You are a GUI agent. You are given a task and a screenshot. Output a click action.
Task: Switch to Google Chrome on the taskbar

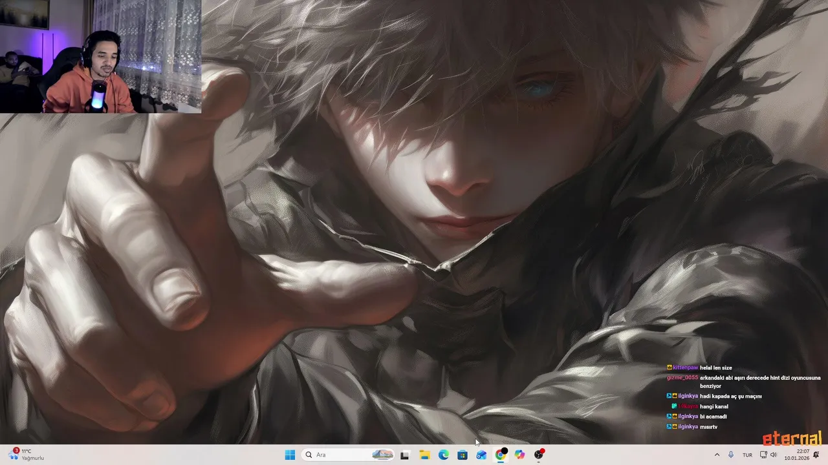pos(500,455)
